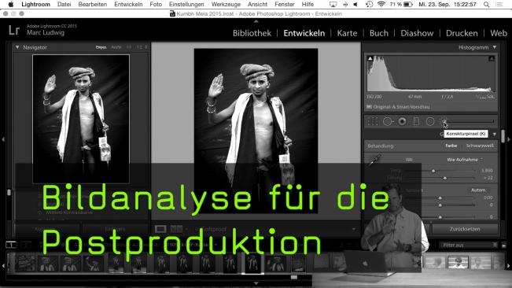512x288 pixels.
Task: Collapse the Navigator panel triangle
Action: pyautogui.click(x=17, y=47)
